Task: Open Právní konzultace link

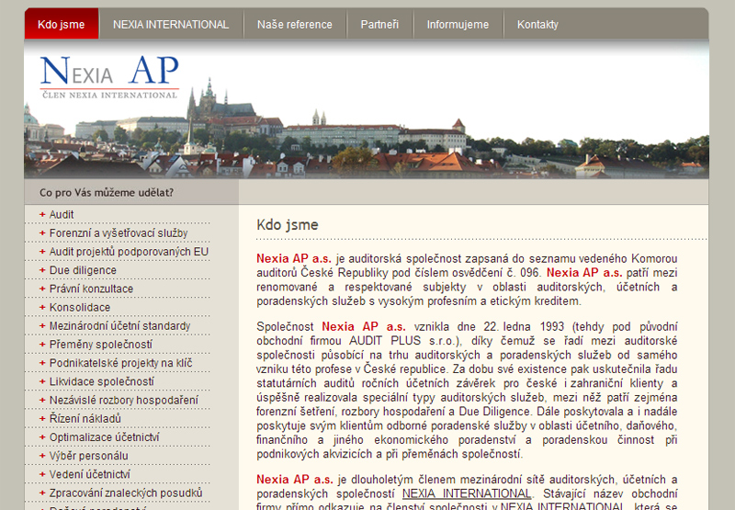Action: pyautogui.click(x=91, y=289)
